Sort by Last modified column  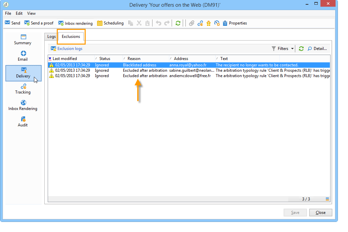click(71, 59)
